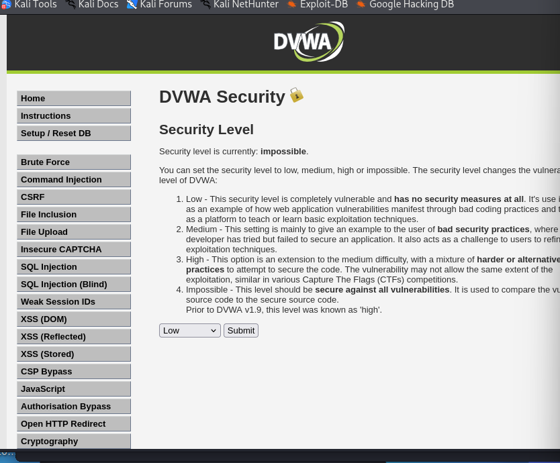
Task: Click 'has no security measures at all' text
Action: [x=459, y=199]
